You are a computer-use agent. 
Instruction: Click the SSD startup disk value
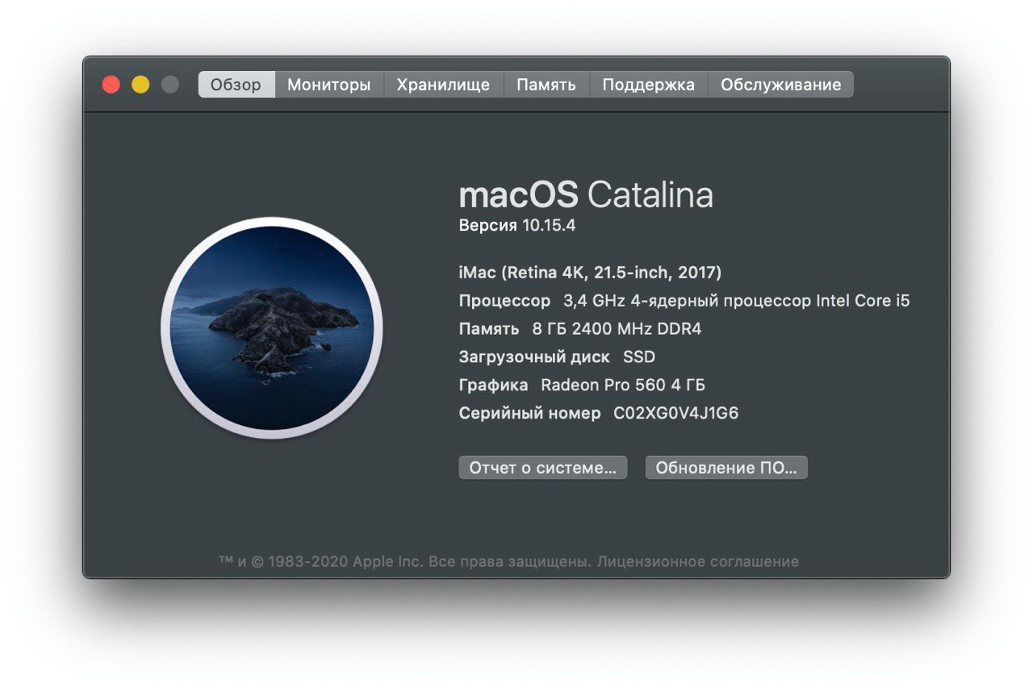click(x=639, y=357)
